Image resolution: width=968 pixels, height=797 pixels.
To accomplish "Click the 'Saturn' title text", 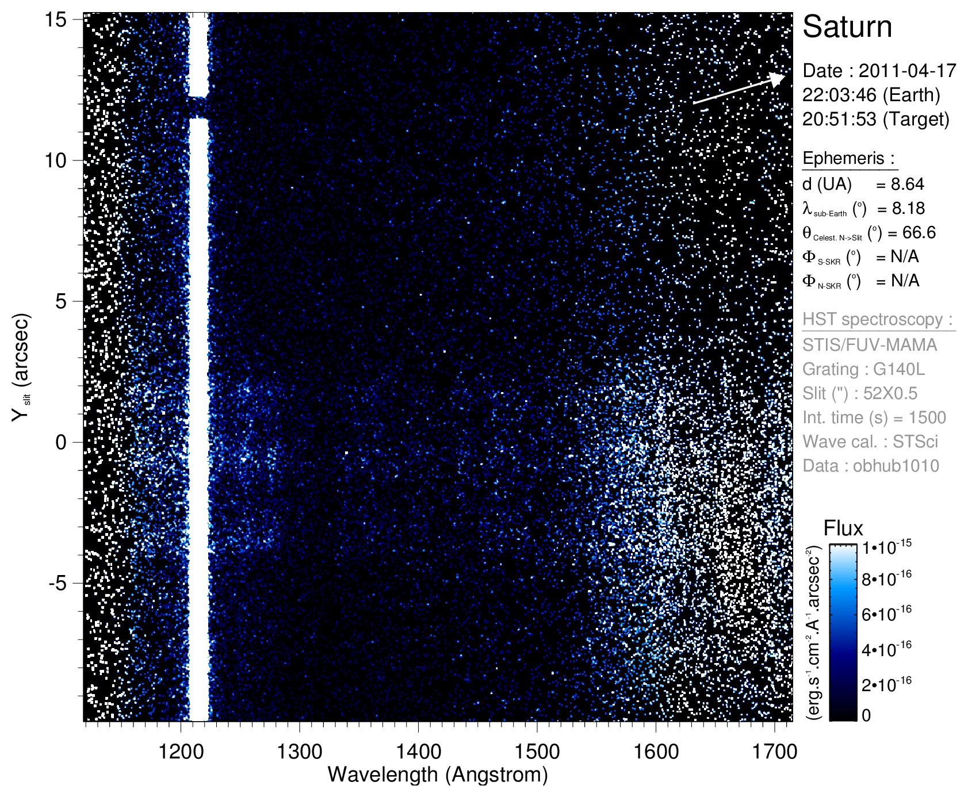I will point(847,27).
